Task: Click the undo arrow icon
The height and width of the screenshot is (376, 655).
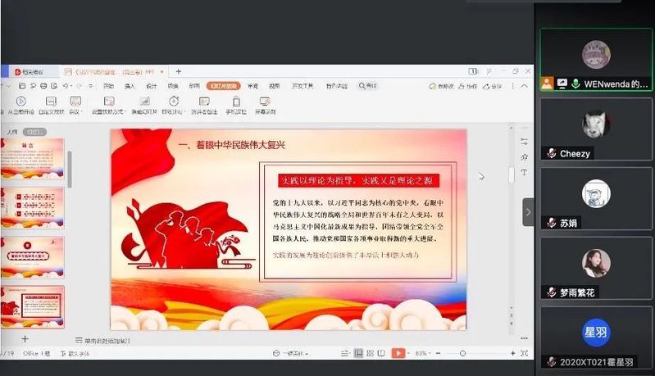Action: click(66, 85)
